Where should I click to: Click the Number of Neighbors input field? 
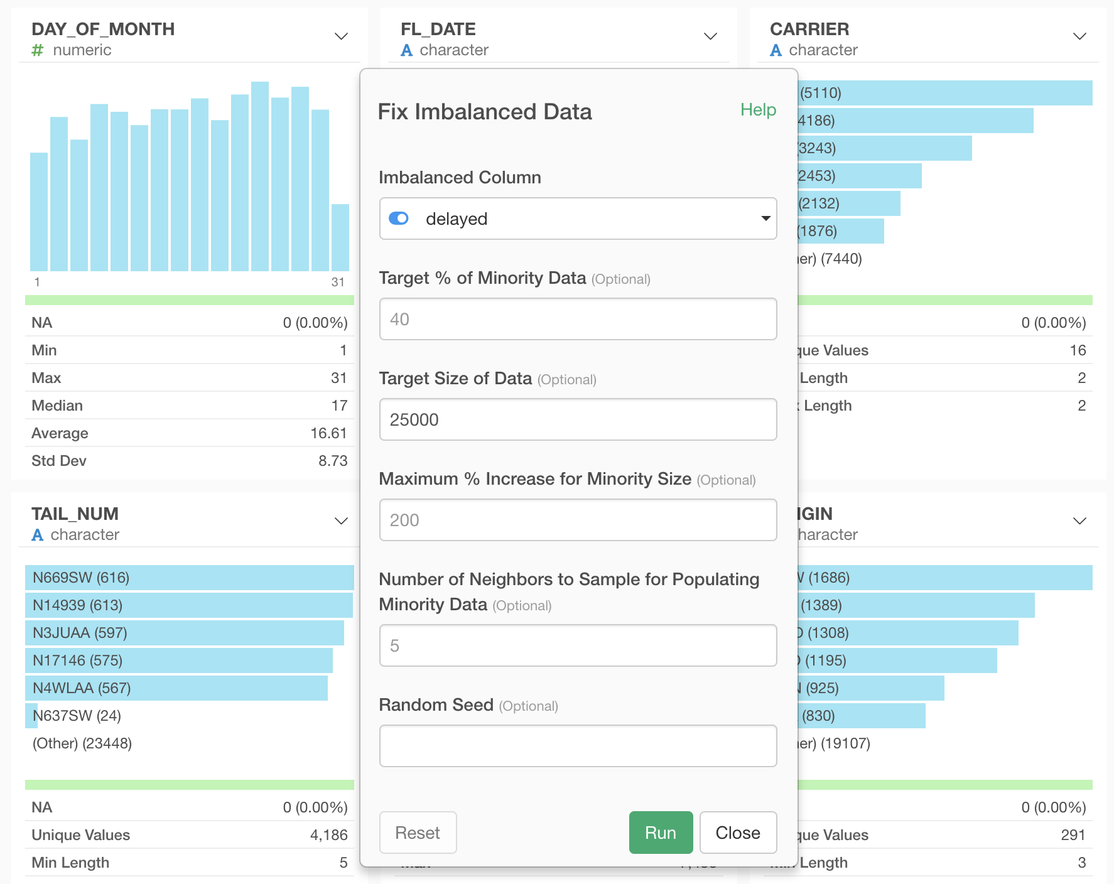tap(578, 645)
